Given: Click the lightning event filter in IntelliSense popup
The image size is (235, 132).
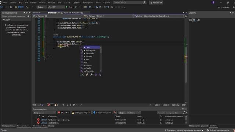Looking at the screenshot, I should (87, 74).
